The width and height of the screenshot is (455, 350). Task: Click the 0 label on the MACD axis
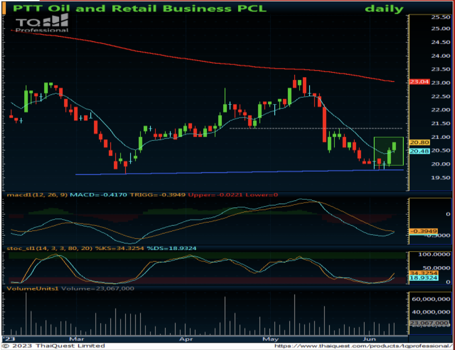pos(448,214)
